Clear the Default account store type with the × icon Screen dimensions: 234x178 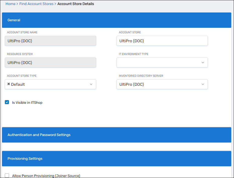[x=9, y=84]
